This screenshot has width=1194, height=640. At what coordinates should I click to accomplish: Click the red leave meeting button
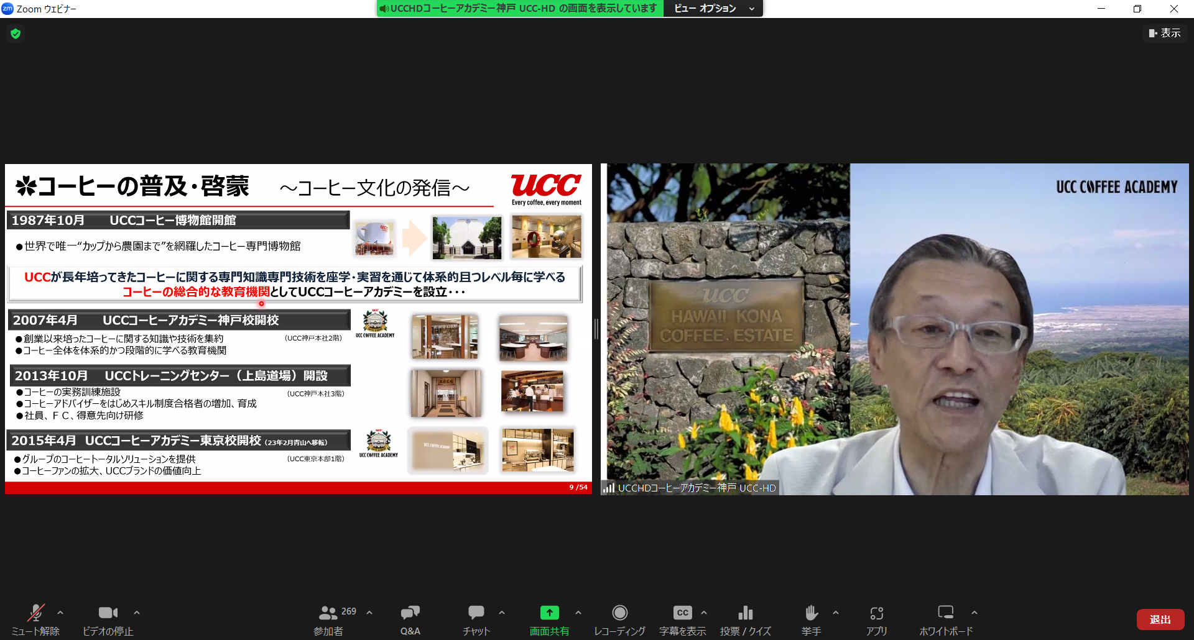tap(1160, 619)
